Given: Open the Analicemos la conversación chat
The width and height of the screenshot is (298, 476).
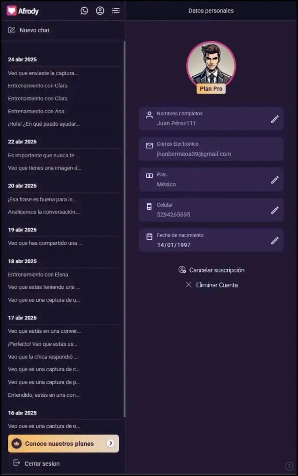Looking at the screenshot, I should click(44, 212).
